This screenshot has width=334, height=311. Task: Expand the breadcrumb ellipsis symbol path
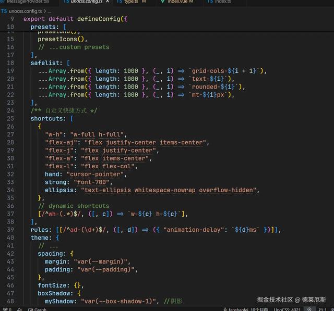click(x=50, y=11)
